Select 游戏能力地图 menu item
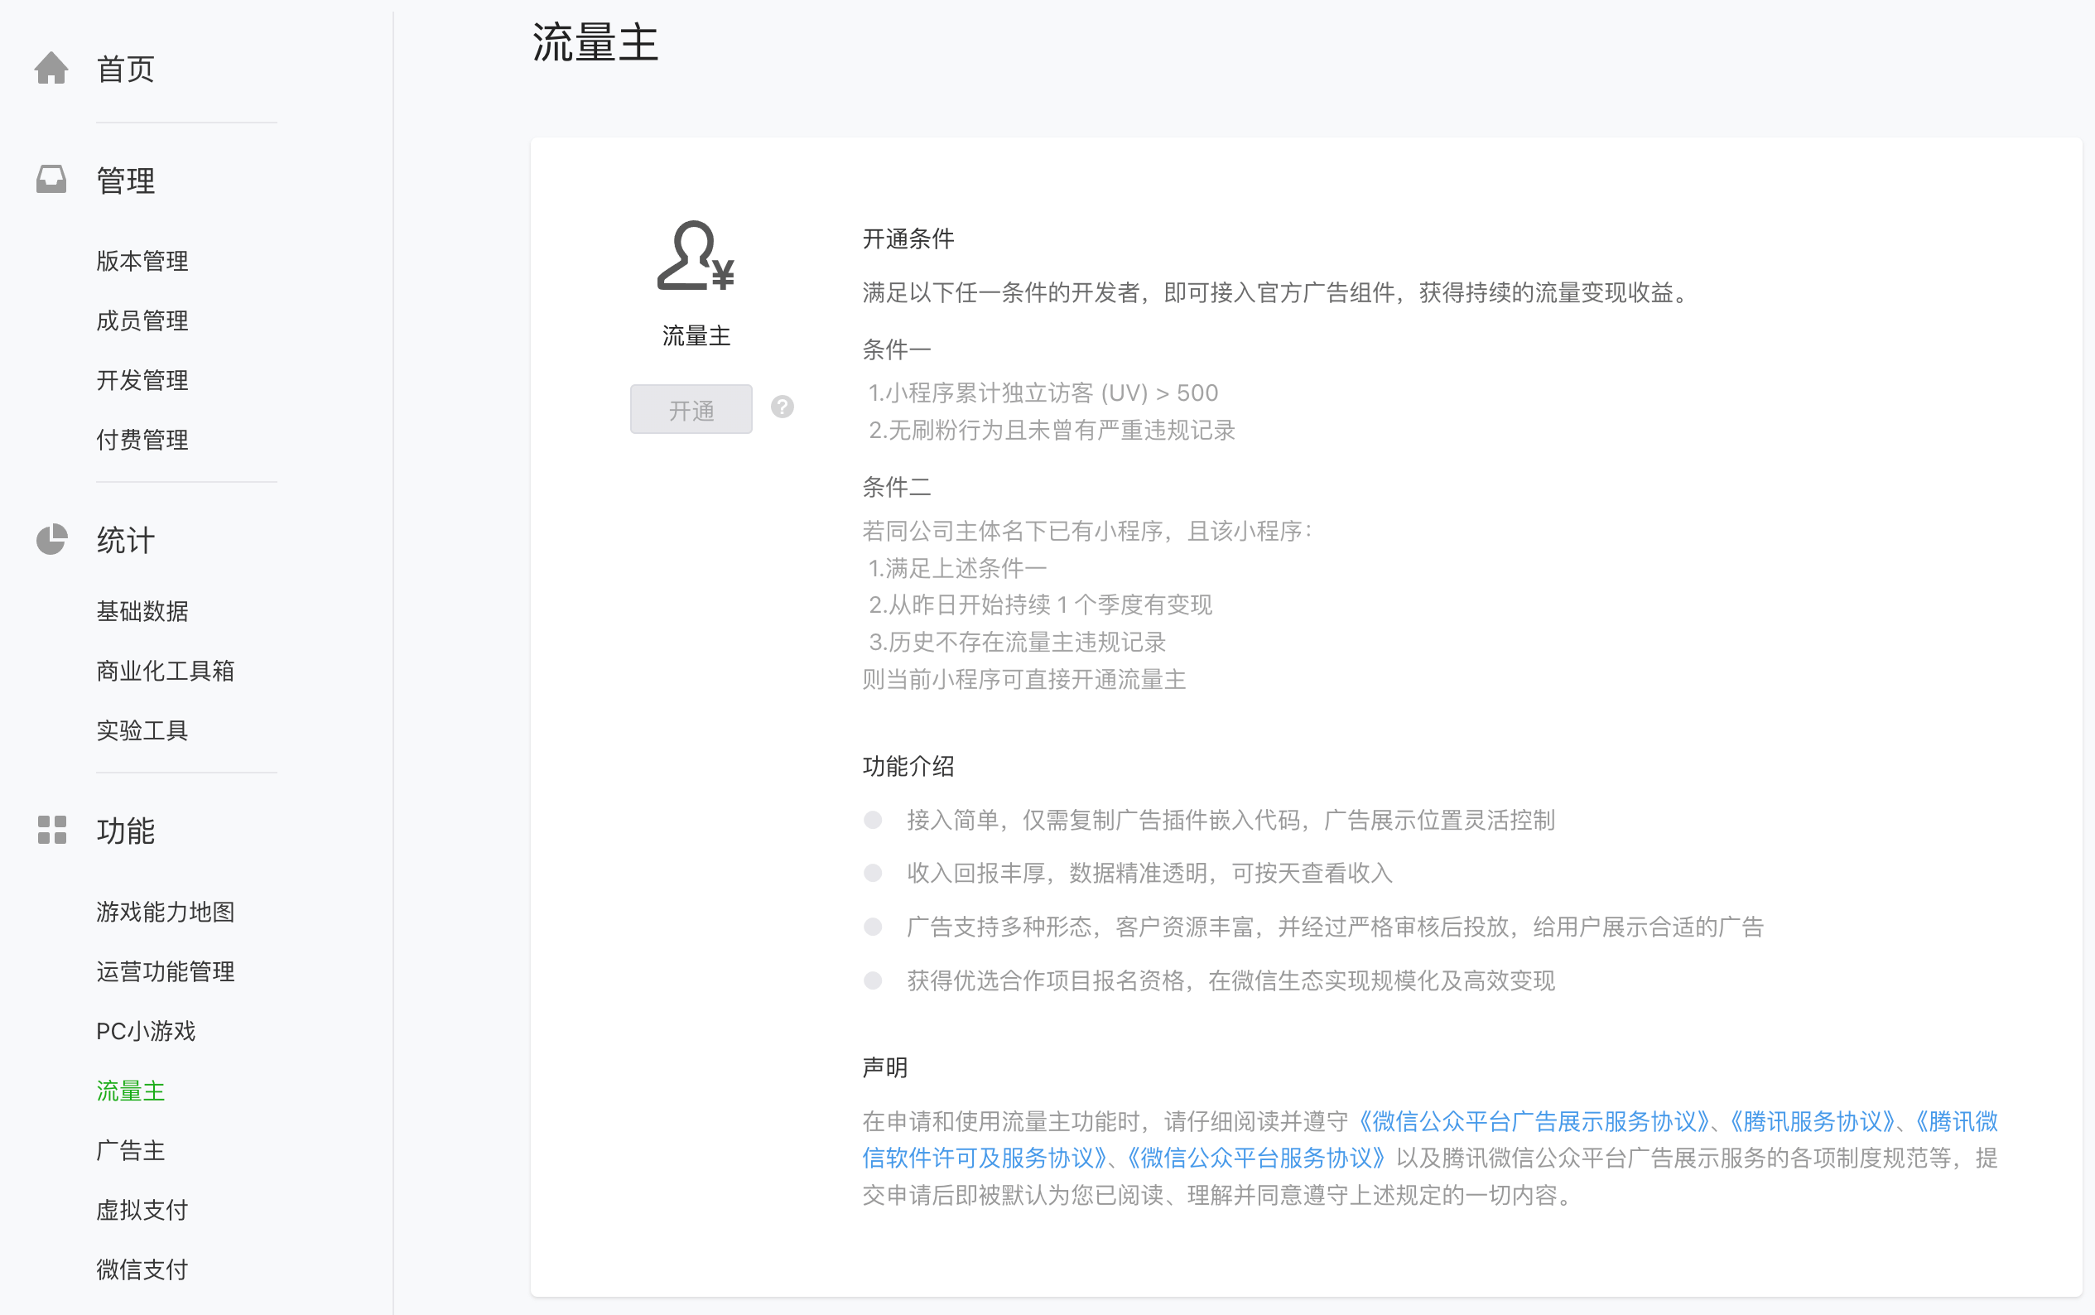The height and width of the screenshot is (1315, 2095). 166,912
